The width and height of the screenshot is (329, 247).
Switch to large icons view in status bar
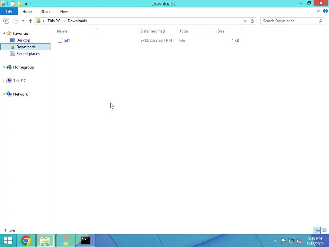pyautogui.click(x=324, y=230)
